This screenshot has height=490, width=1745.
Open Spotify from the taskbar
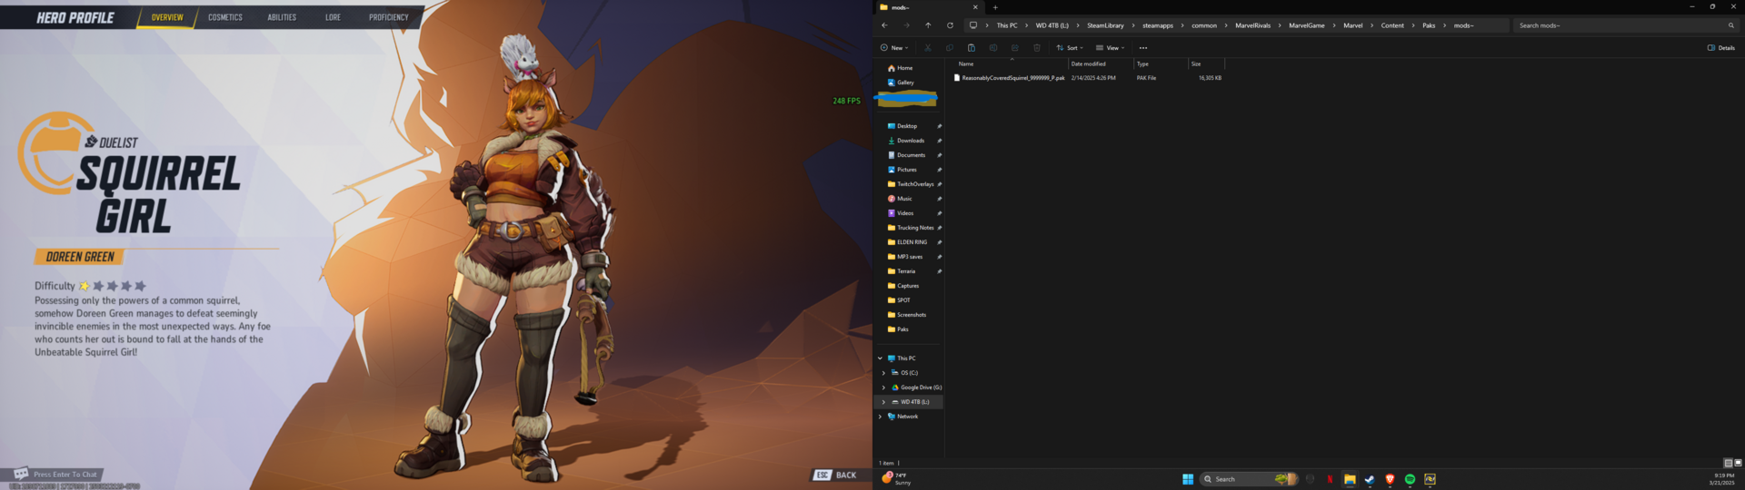coord(1410,479)
